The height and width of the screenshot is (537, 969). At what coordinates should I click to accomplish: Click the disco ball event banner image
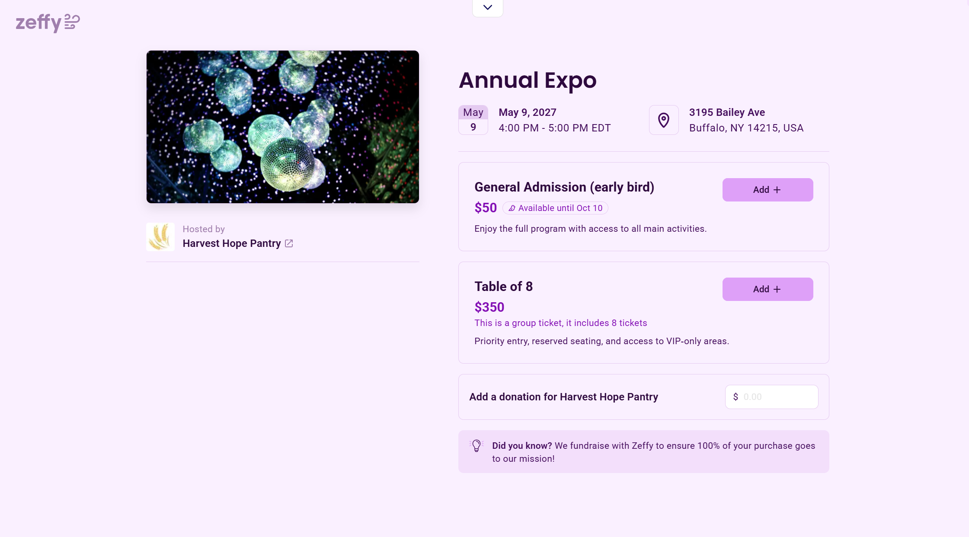[x=282, y=127]
